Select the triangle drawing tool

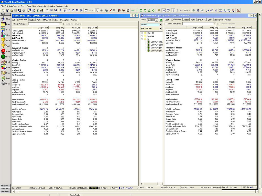click(149, 11)
